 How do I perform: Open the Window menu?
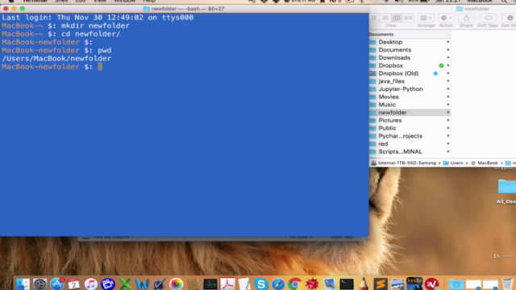point(124,2)
